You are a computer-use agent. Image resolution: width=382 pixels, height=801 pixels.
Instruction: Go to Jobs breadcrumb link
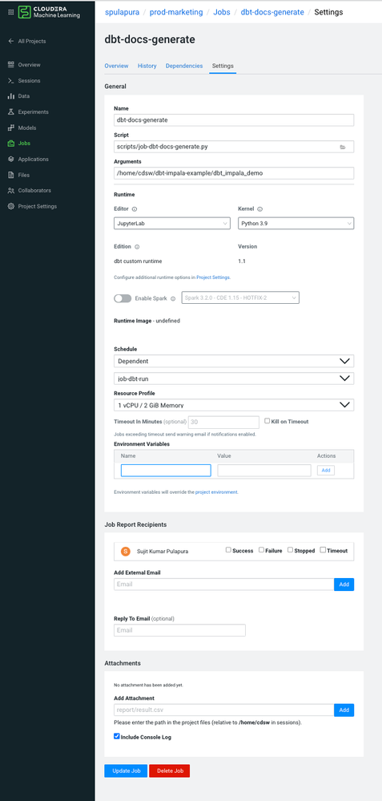click(222, 12)
